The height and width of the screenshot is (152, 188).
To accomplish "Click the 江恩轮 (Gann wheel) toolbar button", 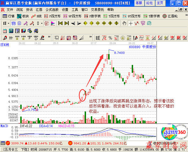I will [x=170, y=16].
